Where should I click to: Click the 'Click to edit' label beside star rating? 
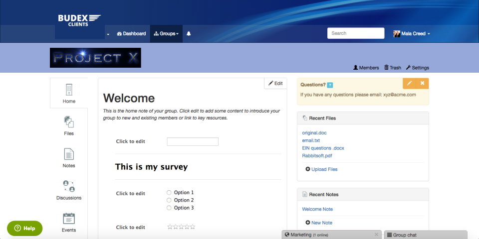[x=130, y=228]
